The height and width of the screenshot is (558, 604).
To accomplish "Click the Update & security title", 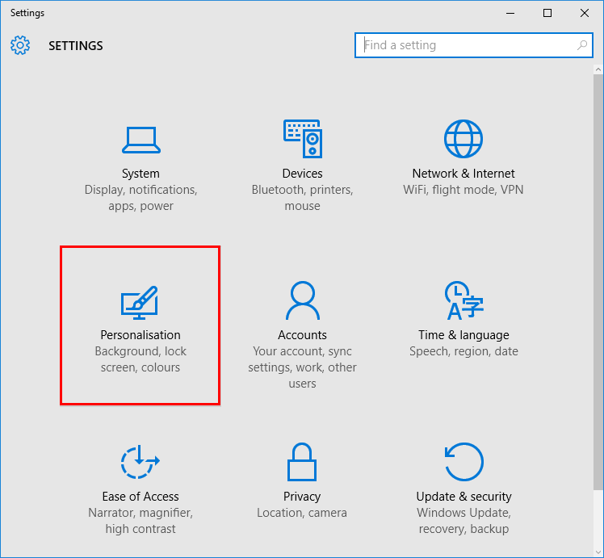I will click(x=463, y=497).
